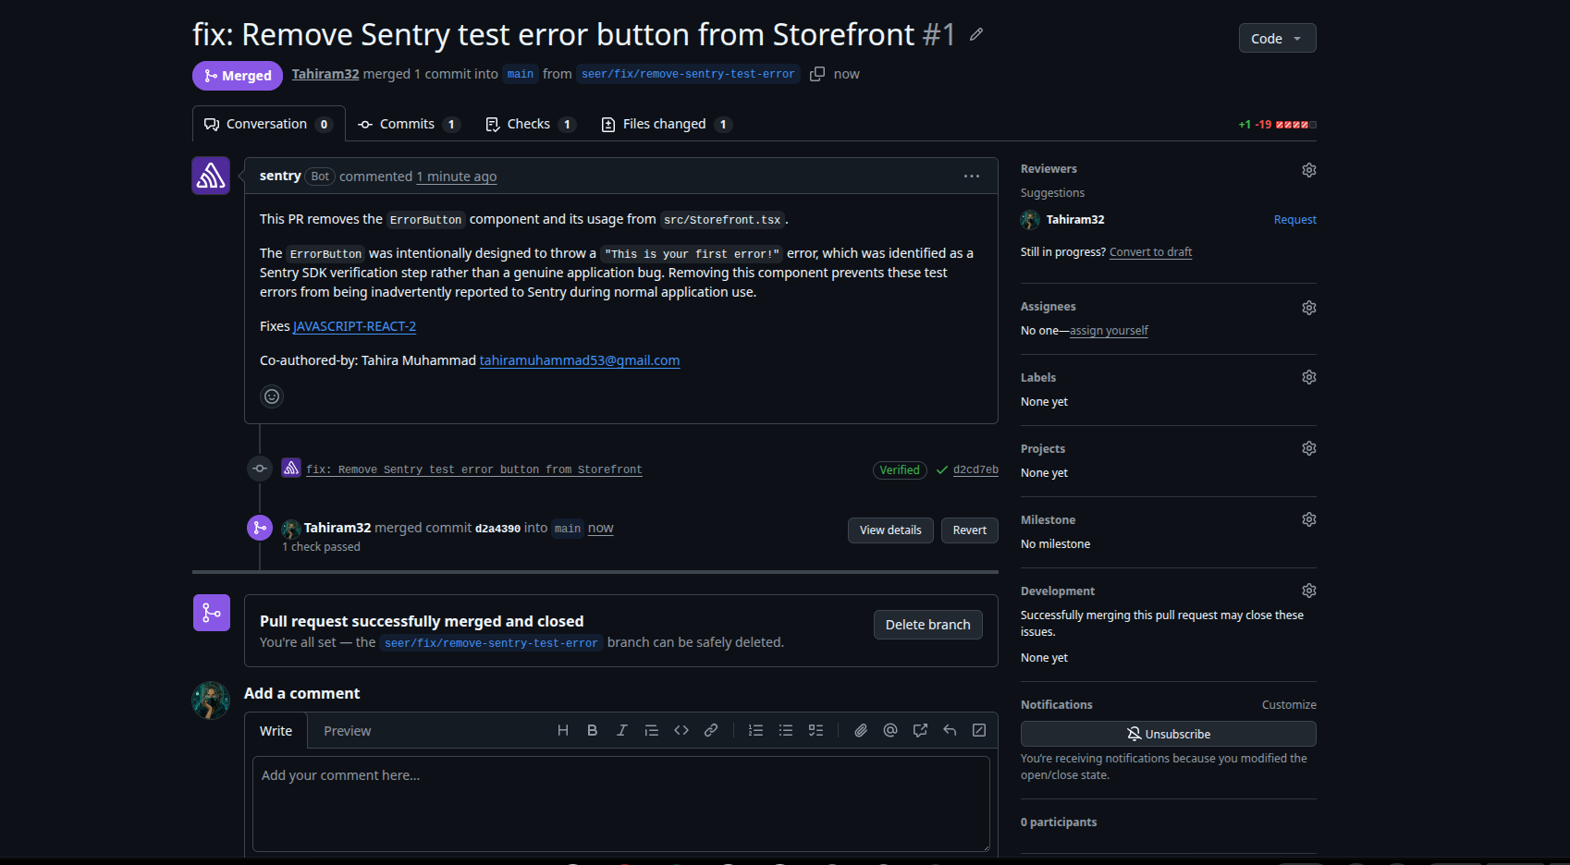Open Reviewers settings gear
Image resolution: width=1570 pixels, height=865 pixels.
1309,170
